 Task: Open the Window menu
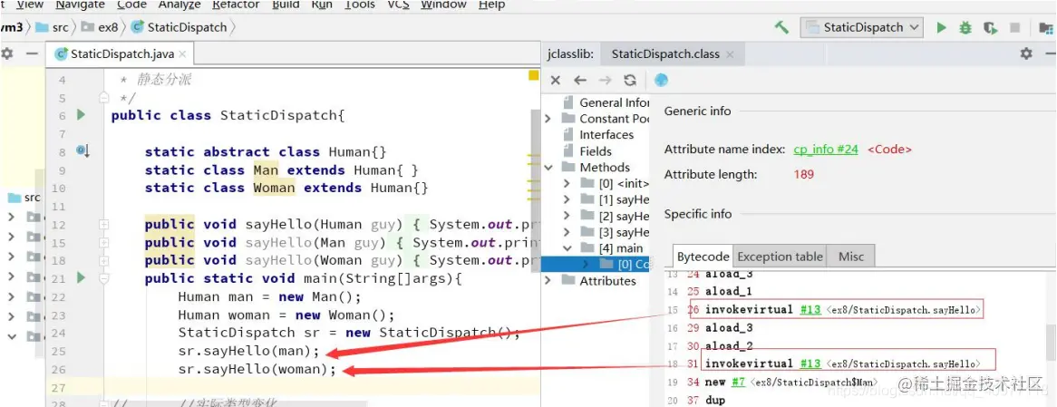[x=443, y=5]
